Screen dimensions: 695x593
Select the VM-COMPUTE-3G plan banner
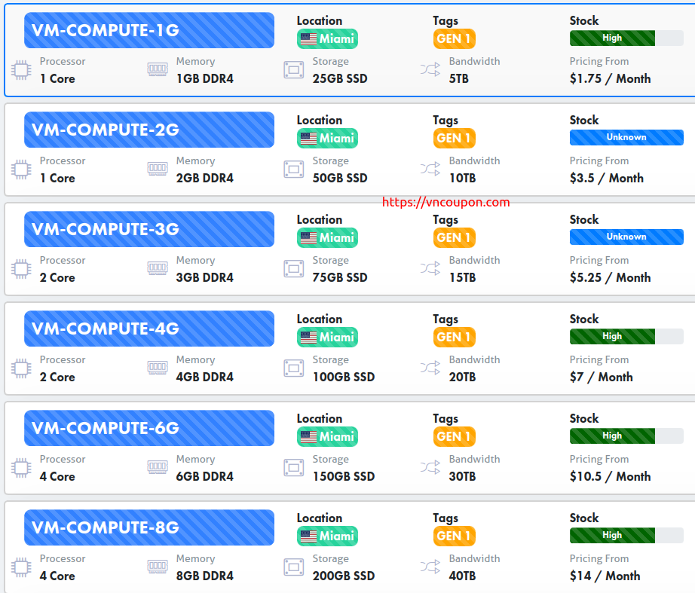[149, 229]
